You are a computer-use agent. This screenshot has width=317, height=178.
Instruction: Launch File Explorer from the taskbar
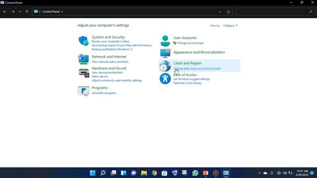pyautogui.click(x=144, y=173)
